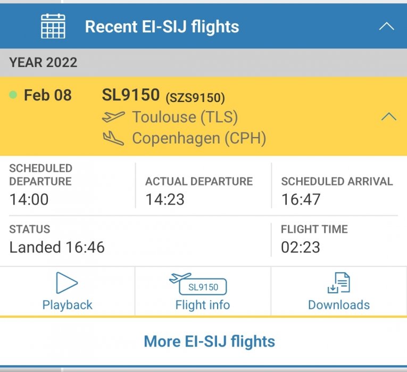The image size is (407, 372).
Task: Click the departure plane icon beside Toulouse
Action: click(x=113, y=117)
